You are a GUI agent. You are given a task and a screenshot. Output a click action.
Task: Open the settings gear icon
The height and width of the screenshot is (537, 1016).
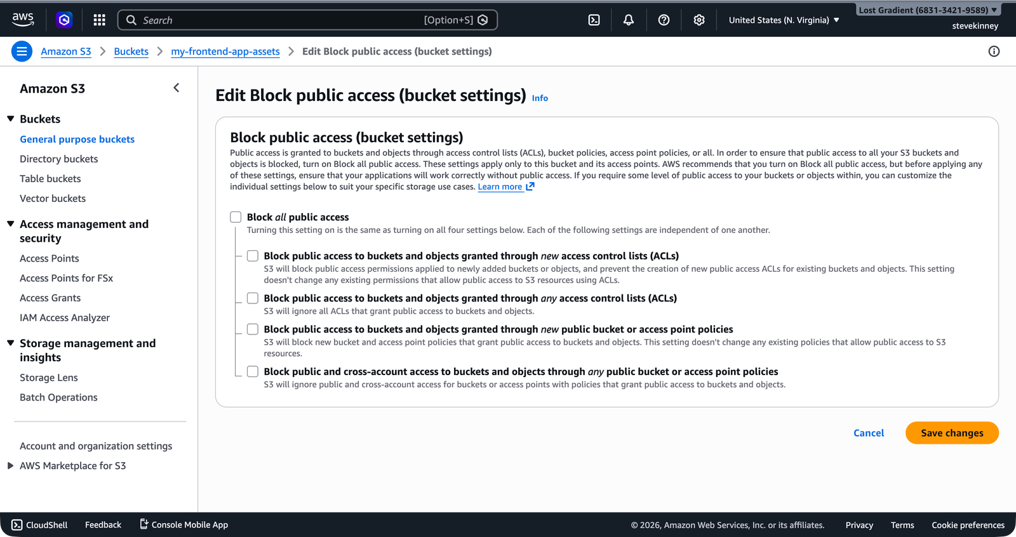pos(698,20)
